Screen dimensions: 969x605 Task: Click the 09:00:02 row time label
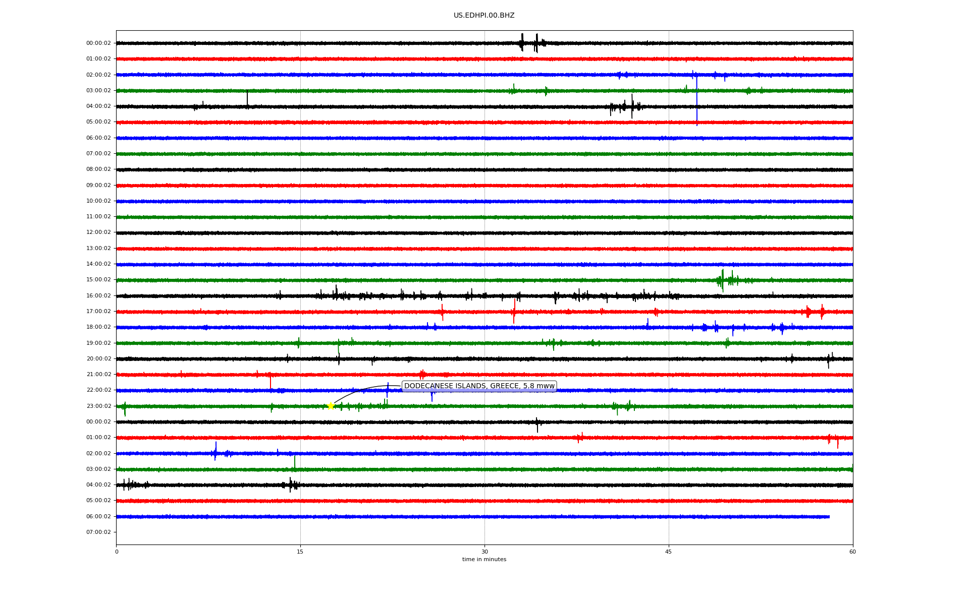coord(98,186)
